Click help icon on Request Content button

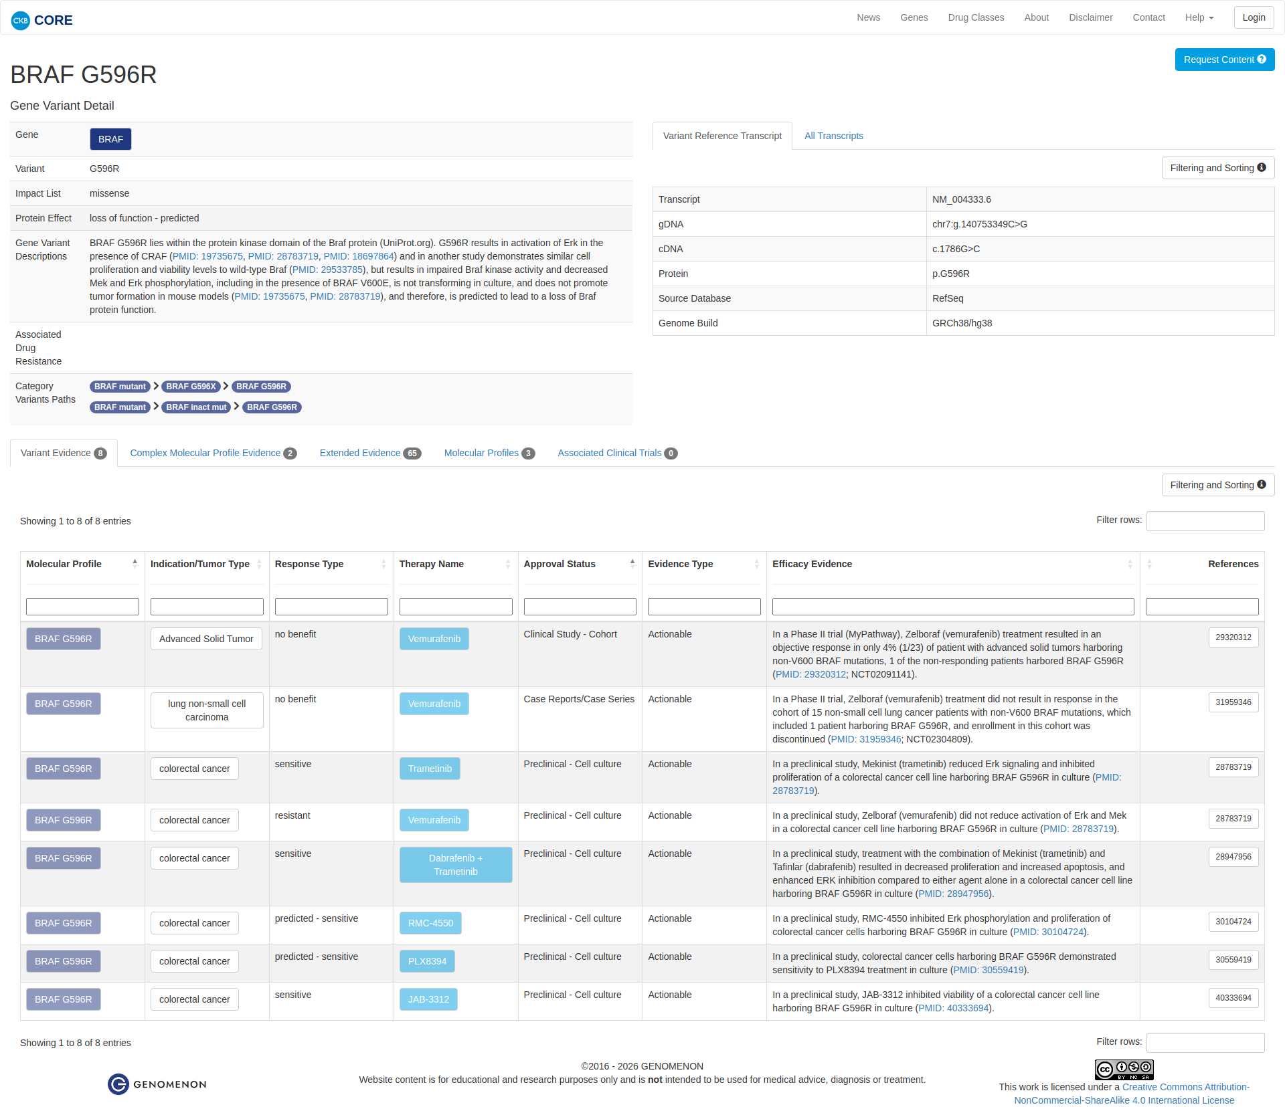click(1262, 59)
